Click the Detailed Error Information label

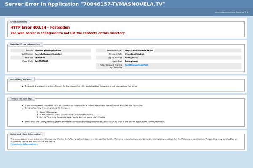25,44
